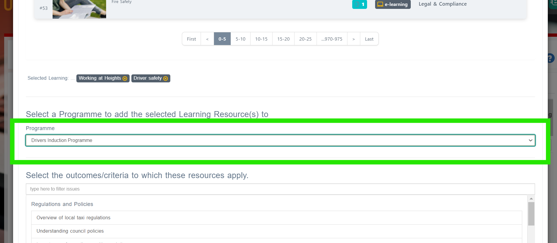557x243 pixels.
Task: Open the help question mark icon
Action: [x=551, y=58]
